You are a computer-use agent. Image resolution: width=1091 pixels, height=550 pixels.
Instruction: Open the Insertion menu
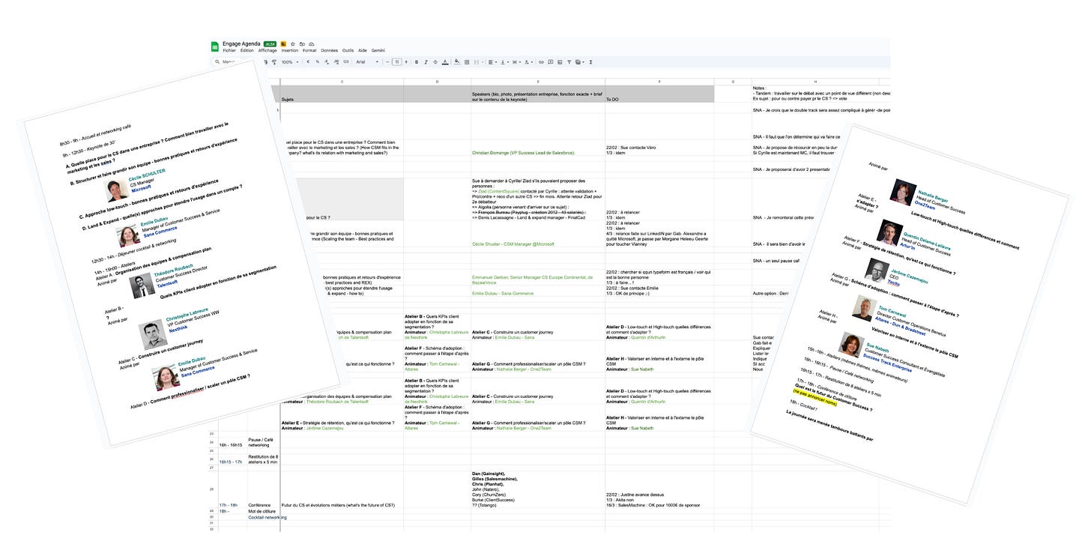click(289, 50)
